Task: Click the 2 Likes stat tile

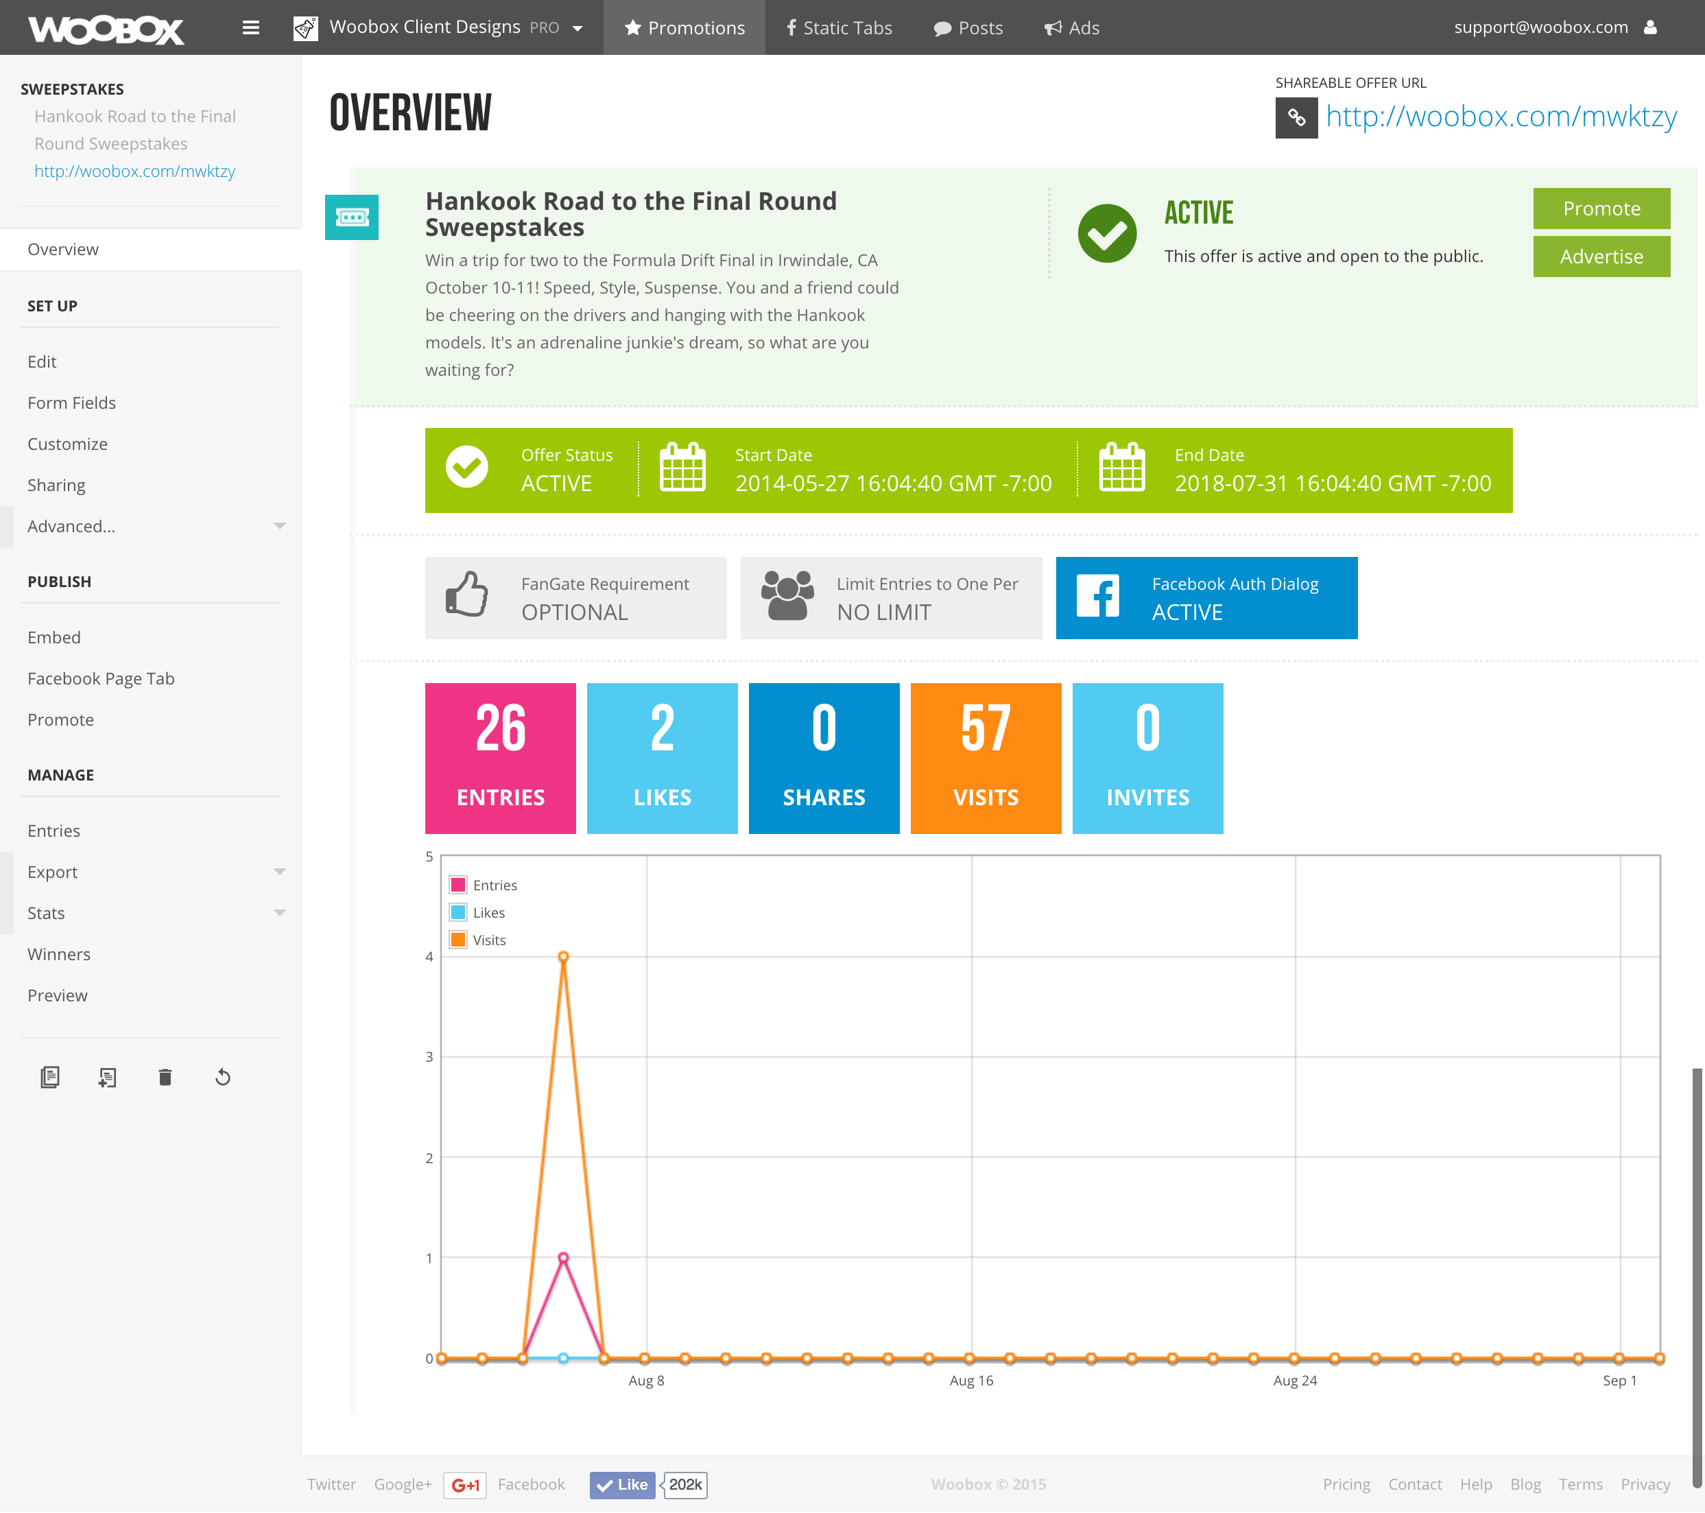Action: pos(663,758)
